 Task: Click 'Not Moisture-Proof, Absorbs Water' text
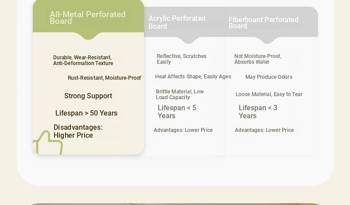tap(258, 59)
